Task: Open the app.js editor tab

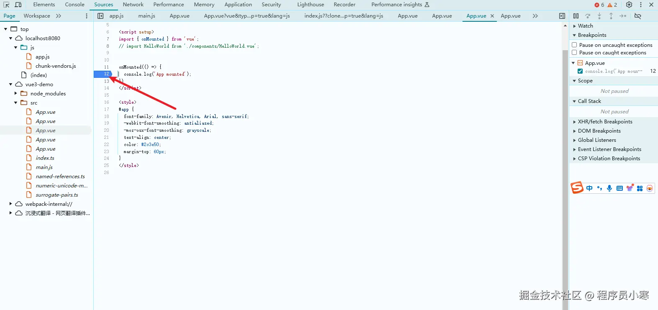Action: point(116,16)
